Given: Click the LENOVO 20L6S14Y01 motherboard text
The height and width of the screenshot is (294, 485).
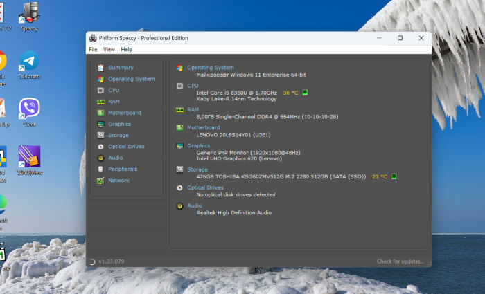Looking at the screenshot, I should tap(233, 135).
